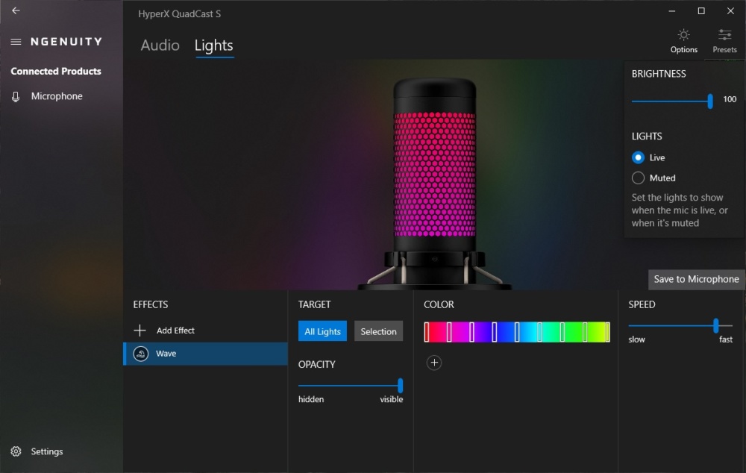The image size is (746, 473).
Task: Click the Add Effect label
Action: pyautogui.click(x=175, y=331)
